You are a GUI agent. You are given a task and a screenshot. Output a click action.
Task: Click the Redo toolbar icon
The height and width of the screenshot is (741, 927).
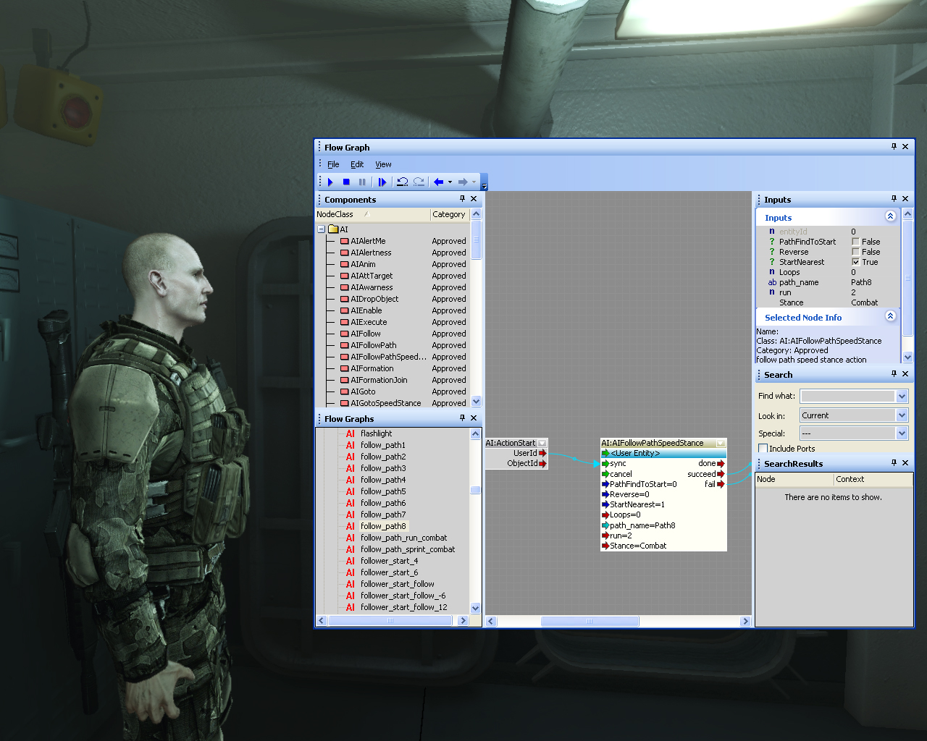[x=419, y=182]
